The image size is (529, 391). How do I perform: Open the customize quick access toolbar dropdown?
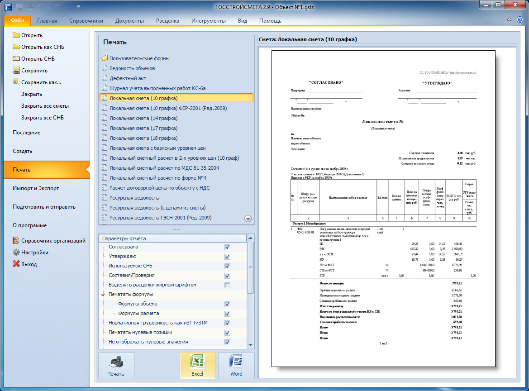78,7
